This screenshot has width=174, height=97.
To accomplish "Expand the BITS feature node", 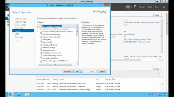I will 38,32.
